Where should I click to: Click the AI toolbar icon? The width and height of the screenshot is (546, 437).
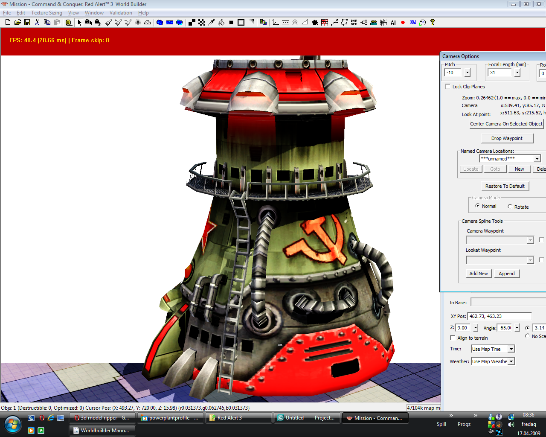[393, 22]
